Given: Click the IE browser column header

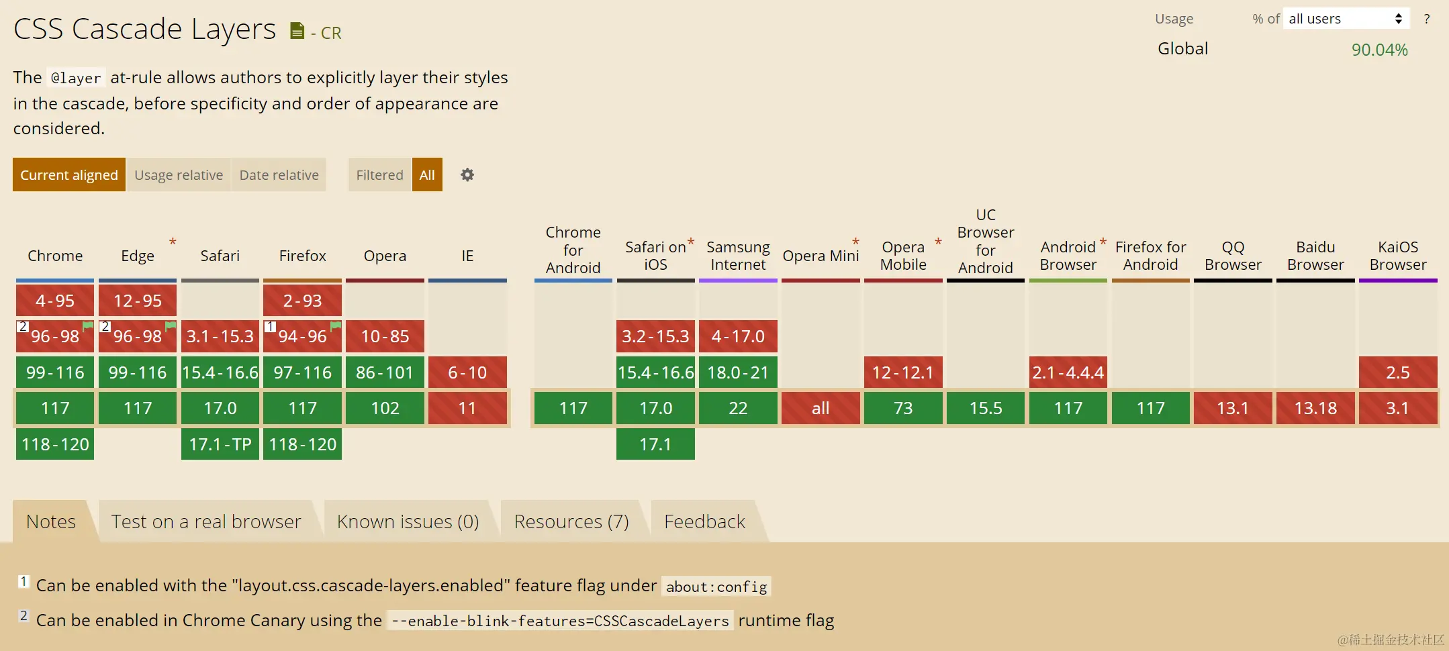Looking at the screenshot, I should pos(467,256).
